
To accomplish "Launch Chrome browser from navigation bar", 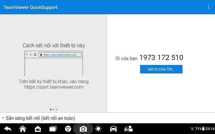I will (x=68, y=129).
